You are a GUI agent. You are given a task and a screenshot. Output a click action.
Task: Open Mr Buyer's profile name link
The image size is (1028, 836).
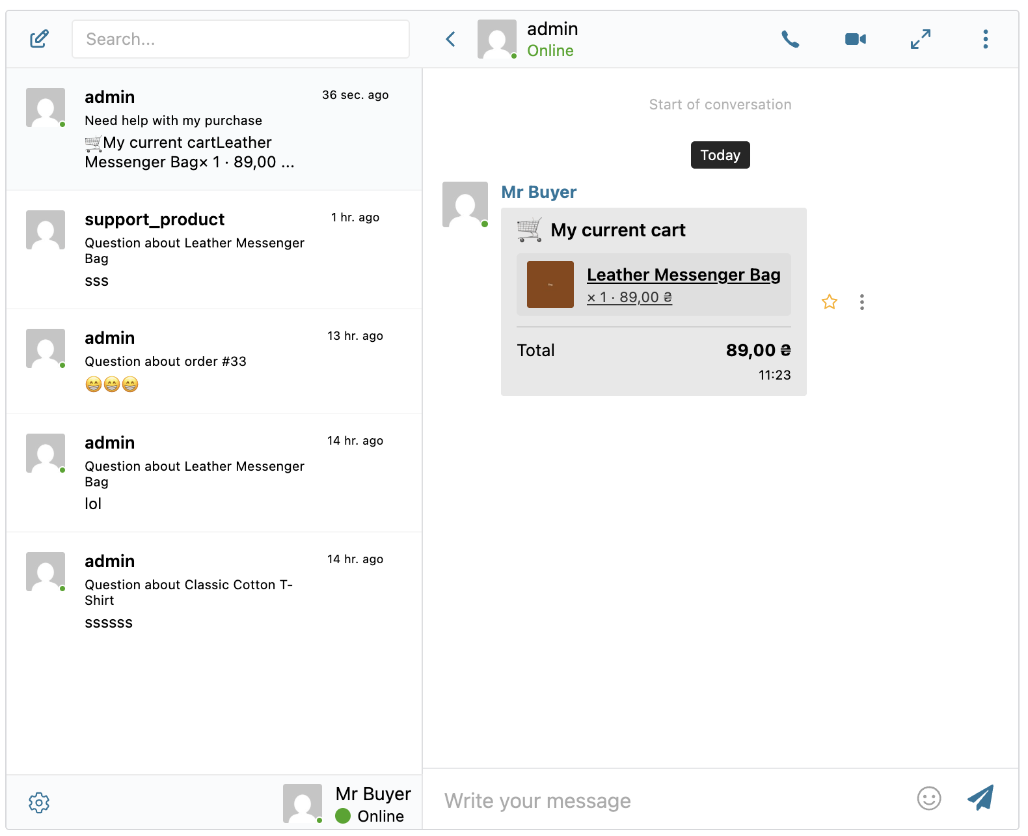click(538, 191)
